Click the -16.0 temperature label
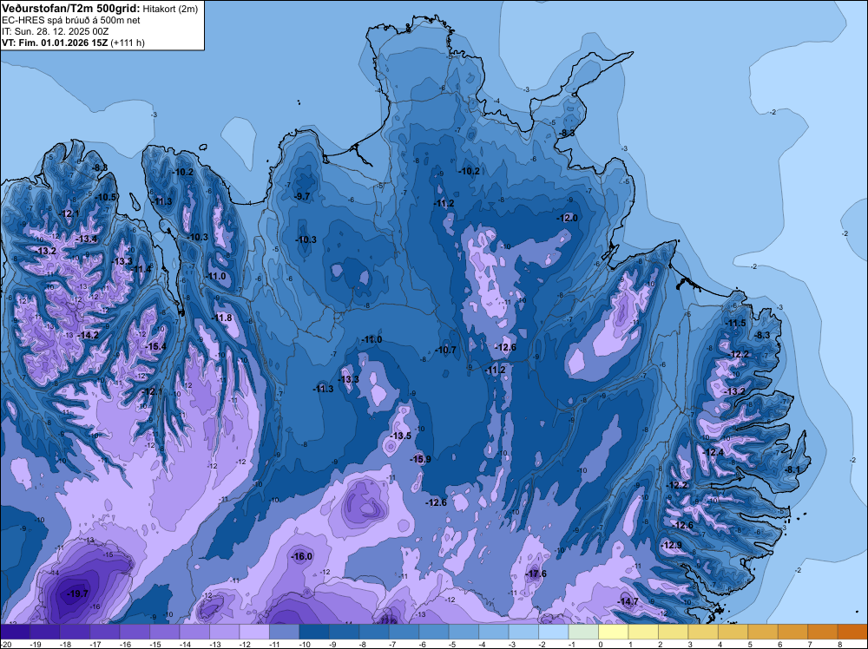868x649 pixels. coord(302,557)
